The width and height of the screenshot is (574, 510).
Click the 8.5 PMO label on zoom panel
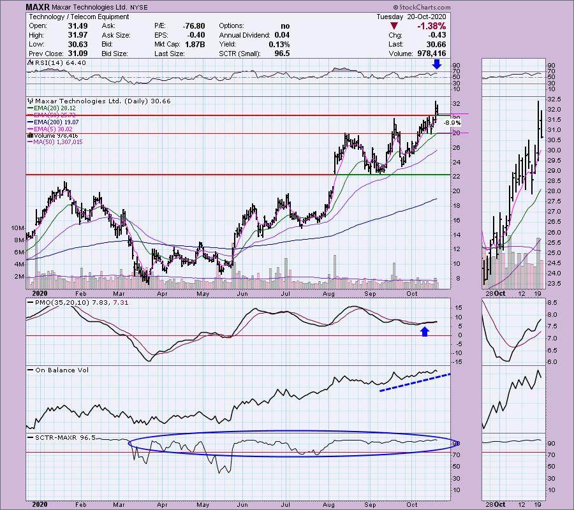(x=552, y=303)
